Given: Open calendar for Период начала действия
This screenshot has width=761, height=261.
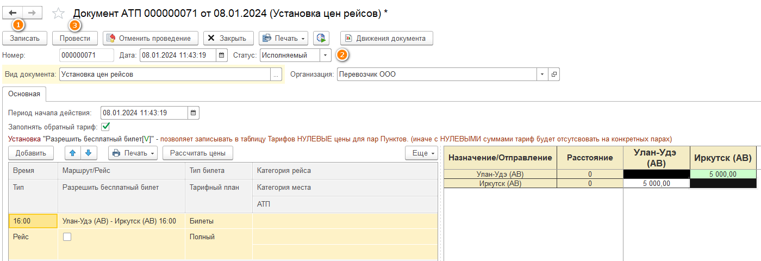Looking at the screenshot, I should 194,113.
